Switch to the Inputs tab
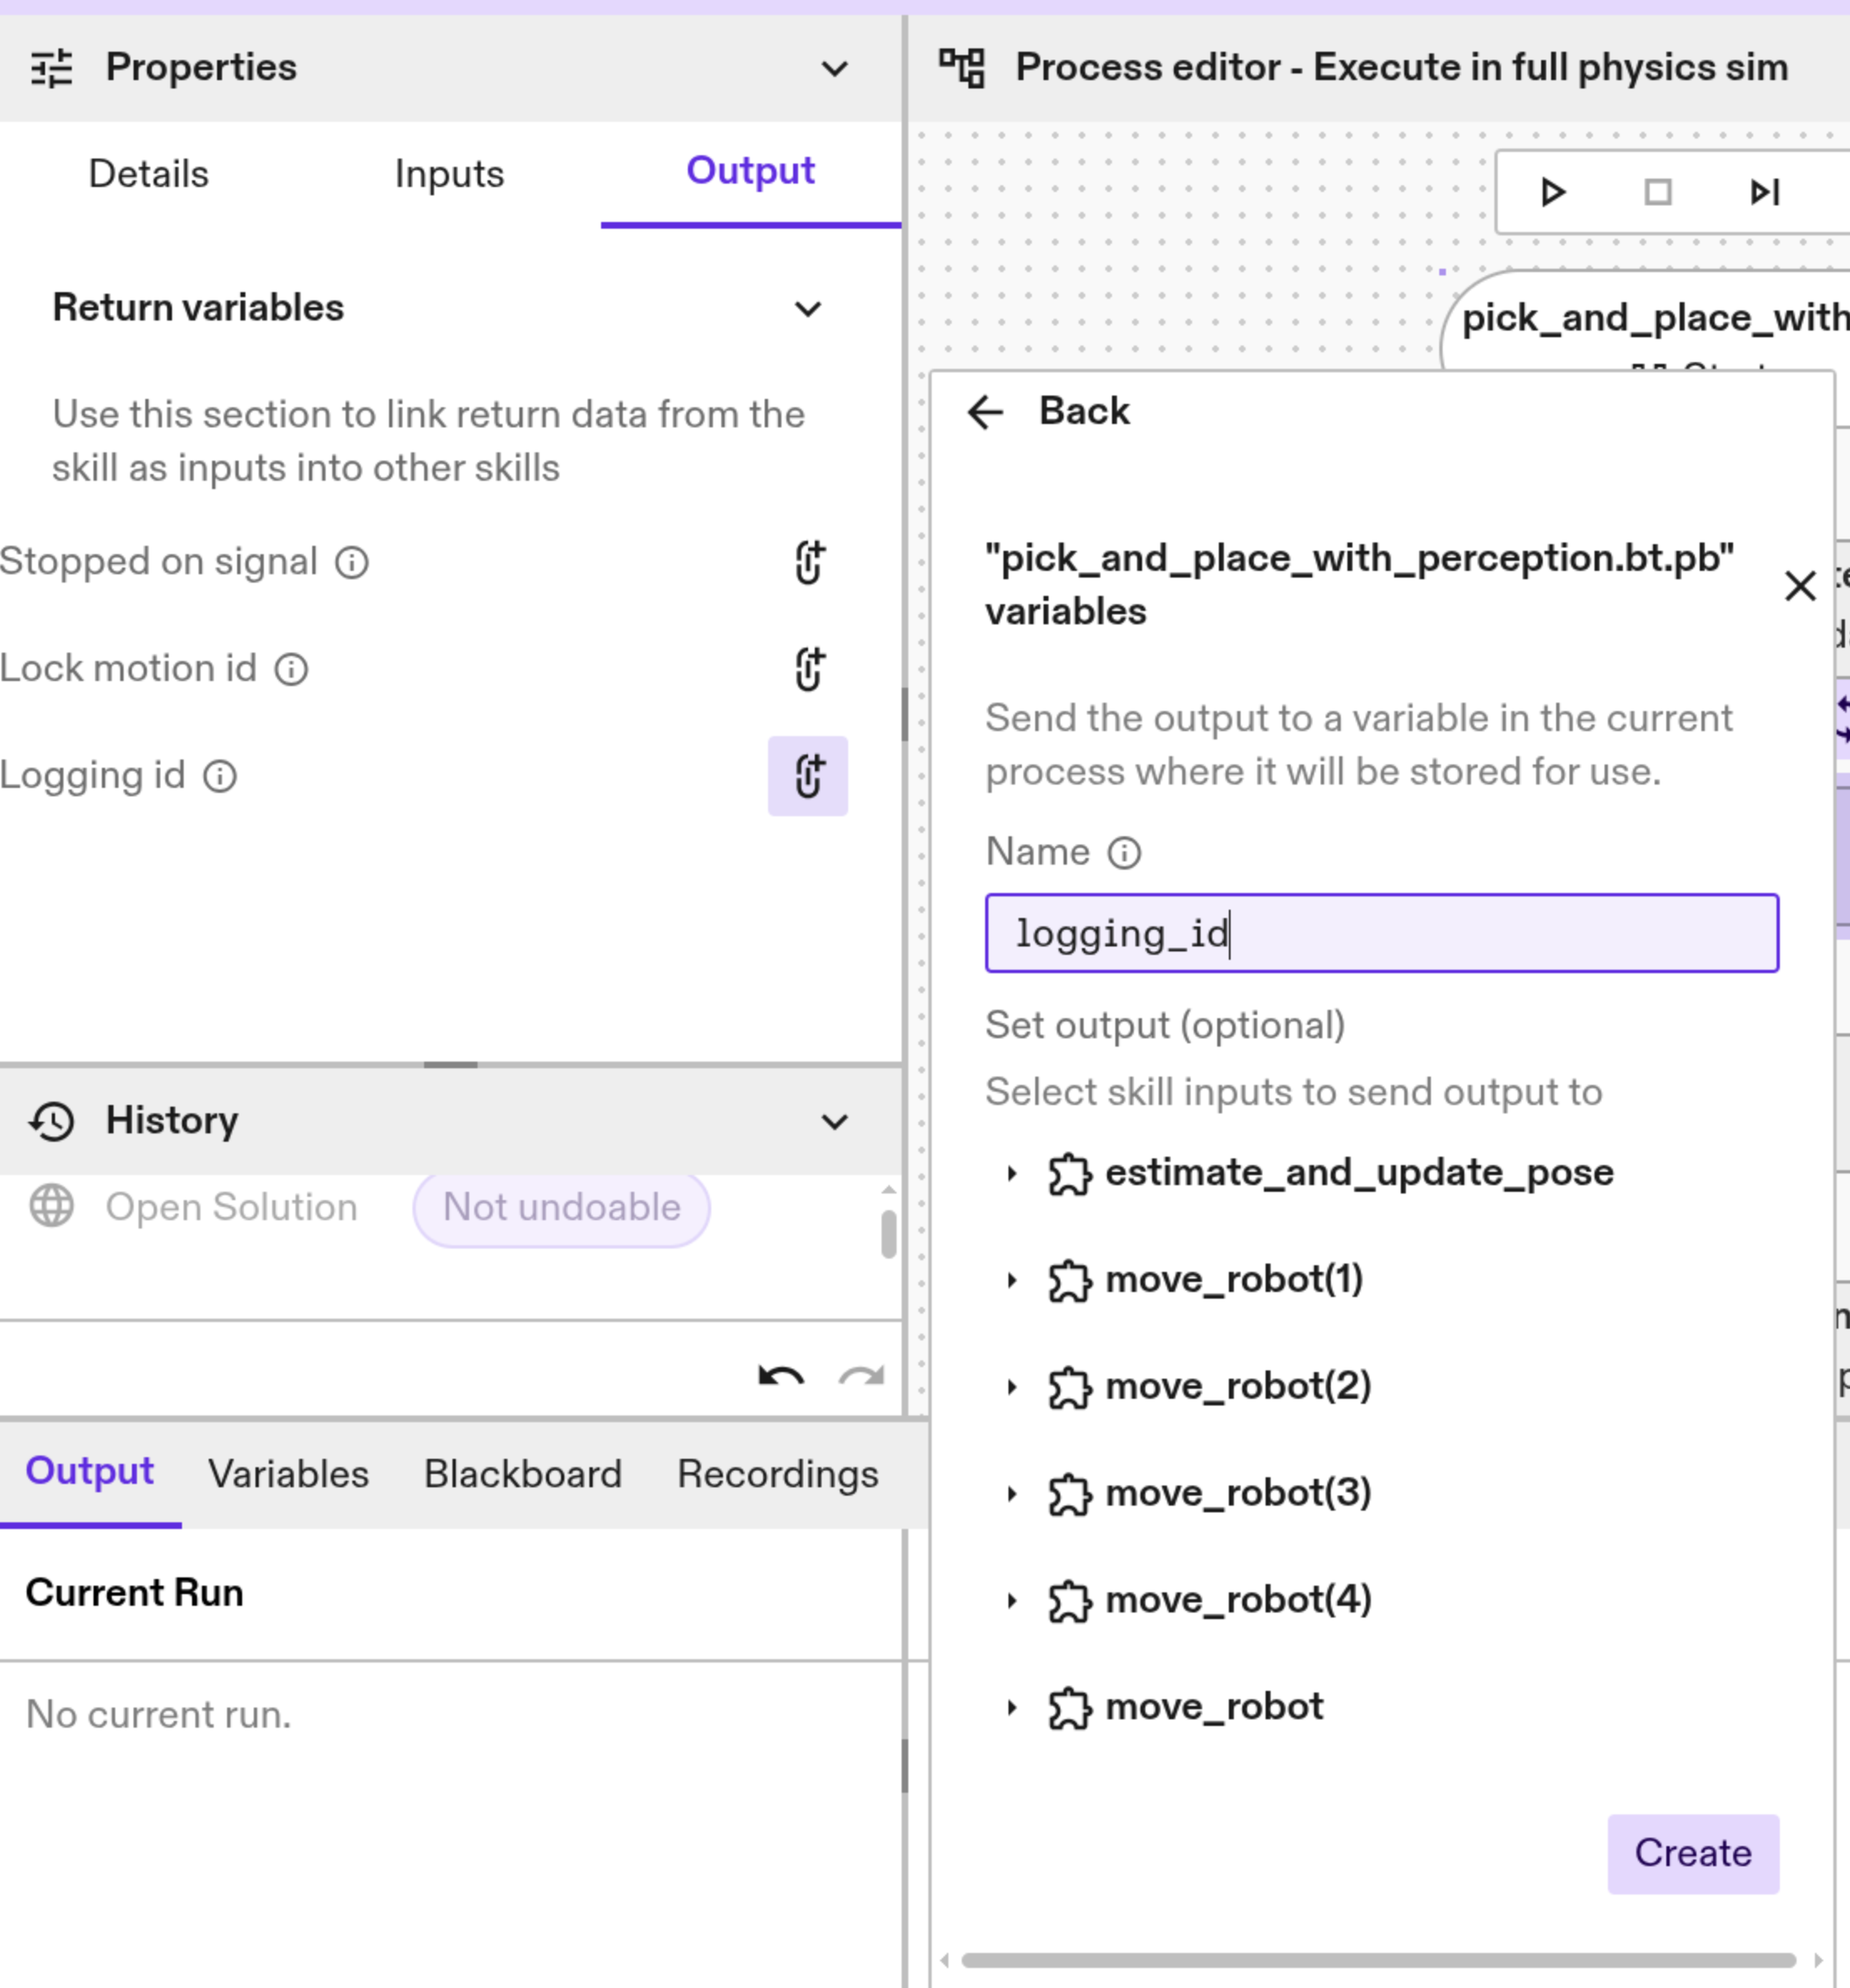The height and width of the screenshot is (1988, 1850). [x=449, y=174]
